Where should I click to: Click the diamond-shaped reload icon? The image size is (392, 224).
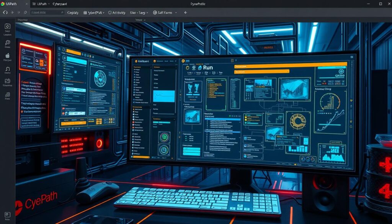point(25,12)
